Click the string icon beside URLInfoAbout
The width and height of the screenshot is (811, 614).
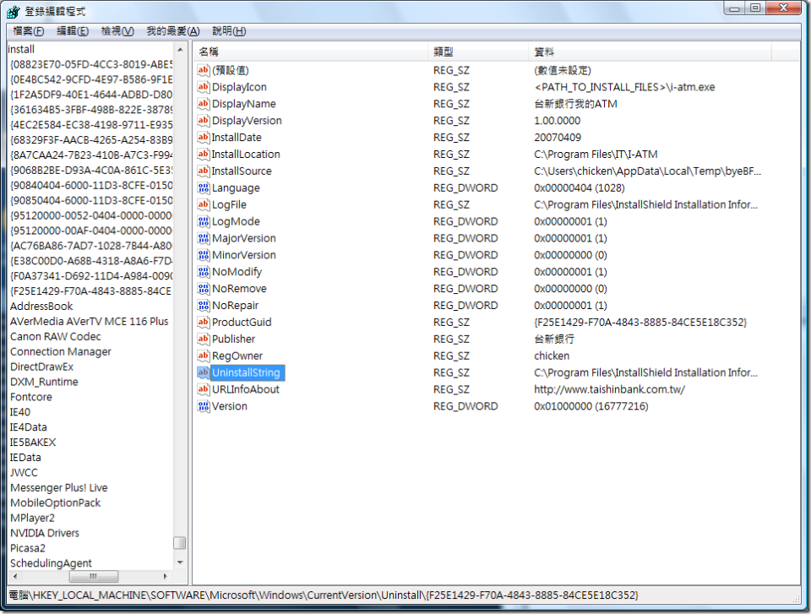(x=202, y=389)
